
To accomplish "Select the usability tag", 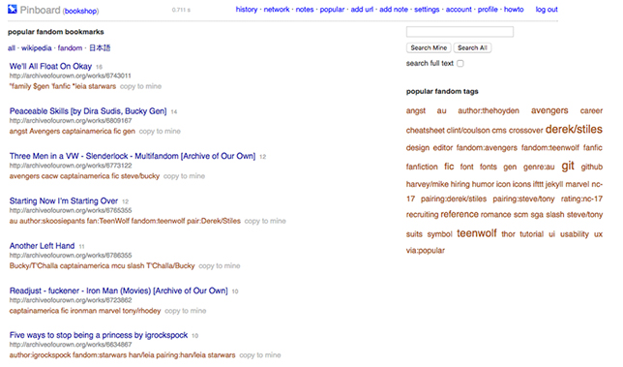I will click(575, 234).
